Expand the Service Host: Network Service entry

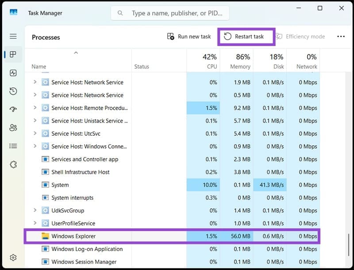tap(36, 82)
